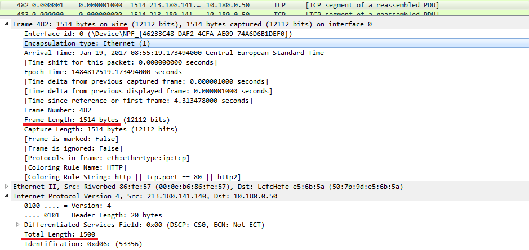Select the Frame Length: 1514 bytes line
529x250 pixels.
tap(97, 120)
